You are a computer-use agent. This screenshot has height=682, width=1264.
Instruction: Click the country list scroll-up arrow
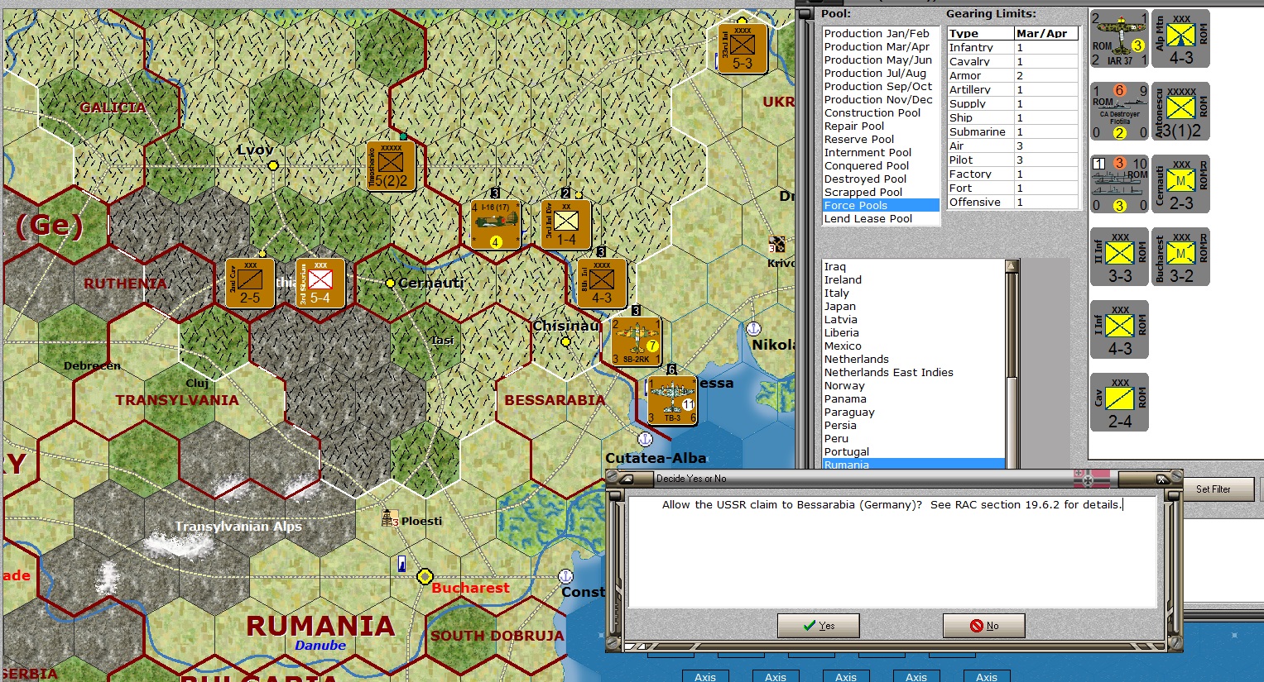pyautogui.click(x=1012, y=266)
